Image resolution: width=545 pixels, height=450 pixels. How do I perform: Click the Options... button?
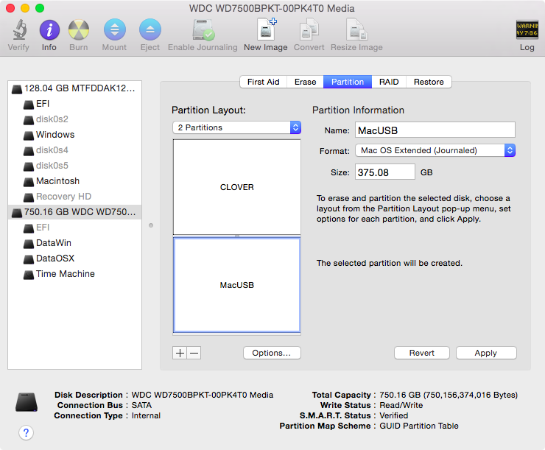coord(271,353)
